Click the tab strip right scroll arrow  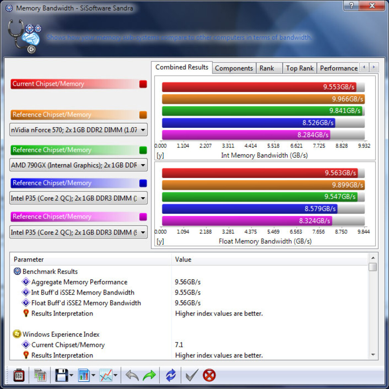tap(374, 67)
